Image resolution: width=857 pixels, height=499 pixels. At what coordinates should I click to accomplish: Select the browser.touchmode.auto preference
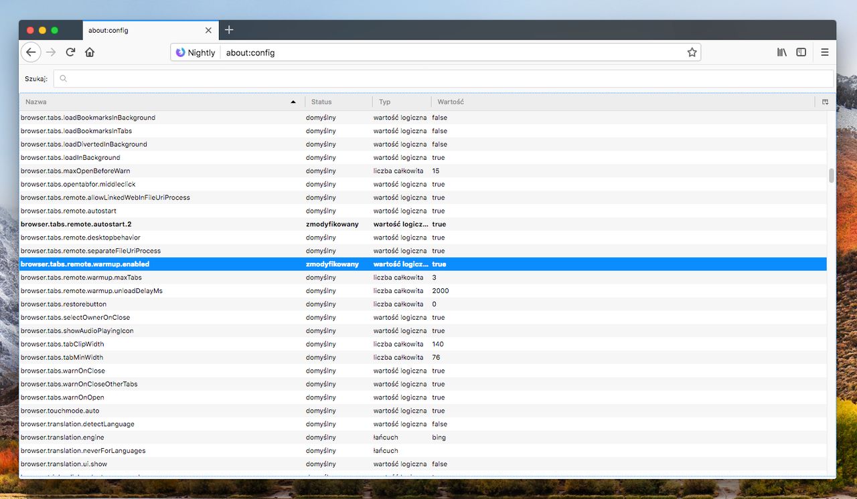(x=423, y=411)
